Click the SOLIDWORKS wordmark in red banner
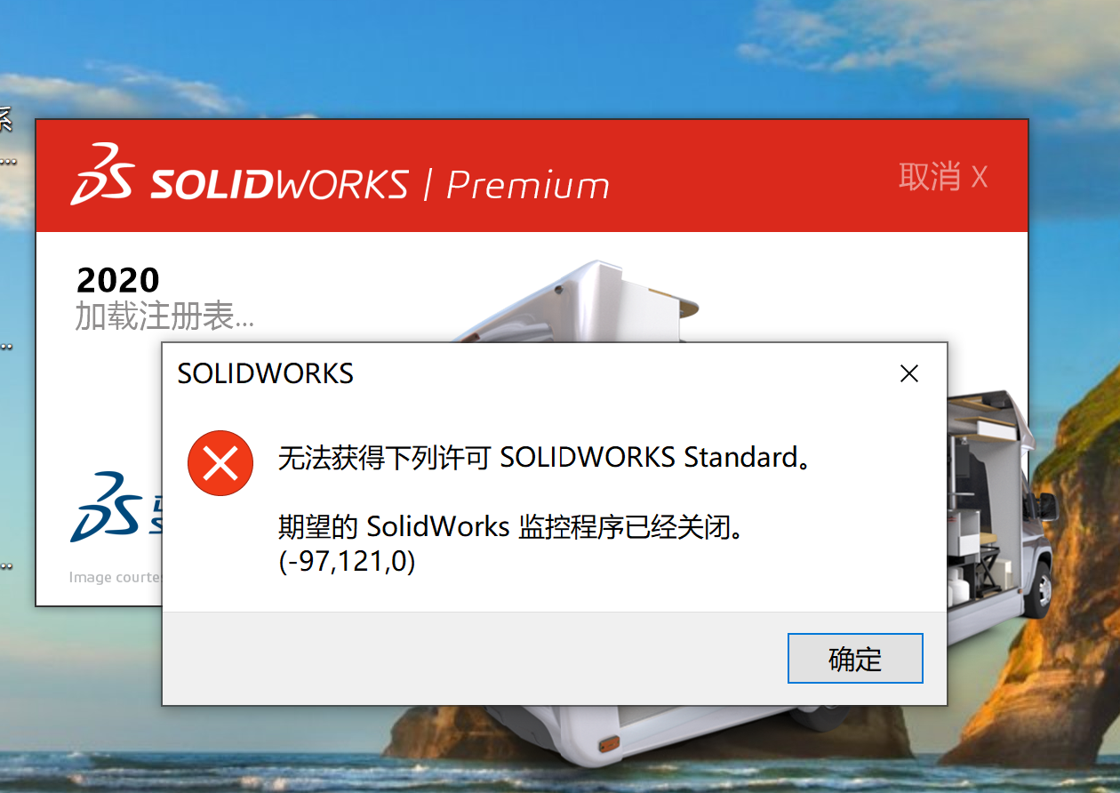The height and width of the screenshot is (793, 1120). 279,184
